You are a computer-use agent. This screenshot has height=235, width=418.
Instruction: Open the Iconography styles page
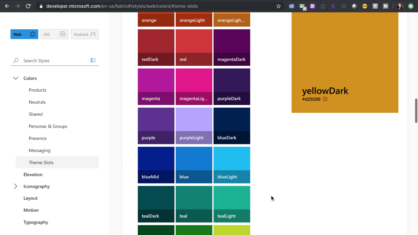(37, 186)
